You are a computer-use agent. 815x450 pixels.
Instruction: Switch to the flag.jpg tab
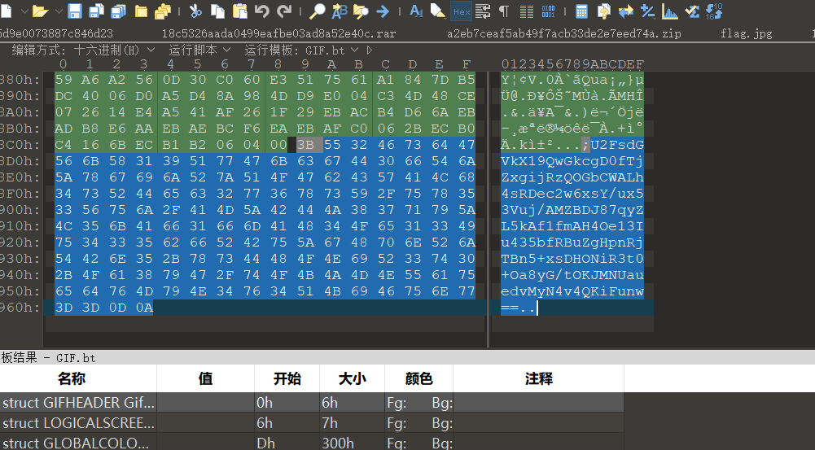tap(745, 33)
